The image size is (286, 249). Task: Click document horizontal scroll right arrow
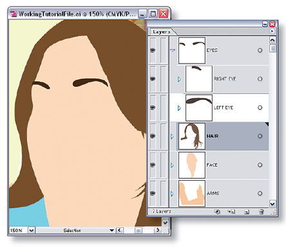(x=158, y=230)
